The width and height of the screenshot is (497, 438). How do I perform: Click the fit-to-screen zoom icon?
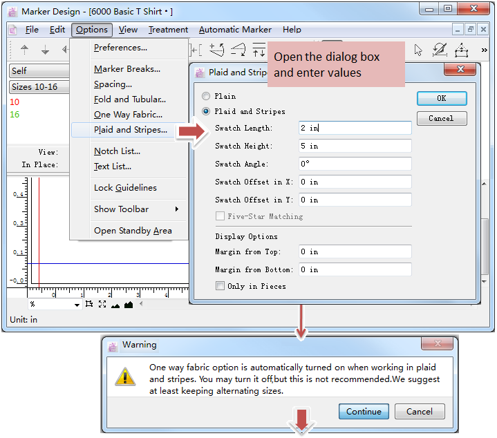[102, 304]
